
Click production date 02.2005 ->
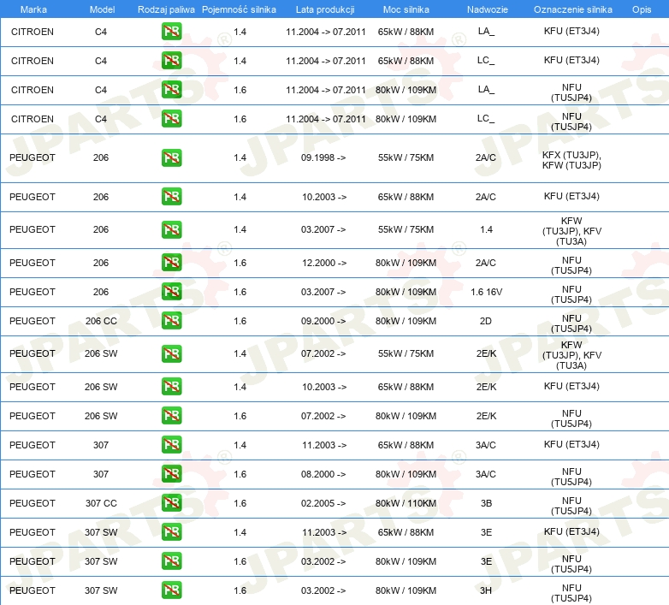(x=323, y=503)
